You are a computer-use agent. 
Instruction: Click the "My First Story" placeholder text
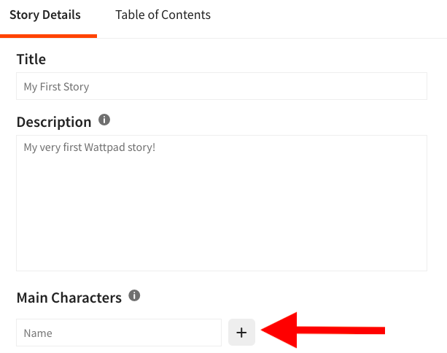click(x=56, y=87)
